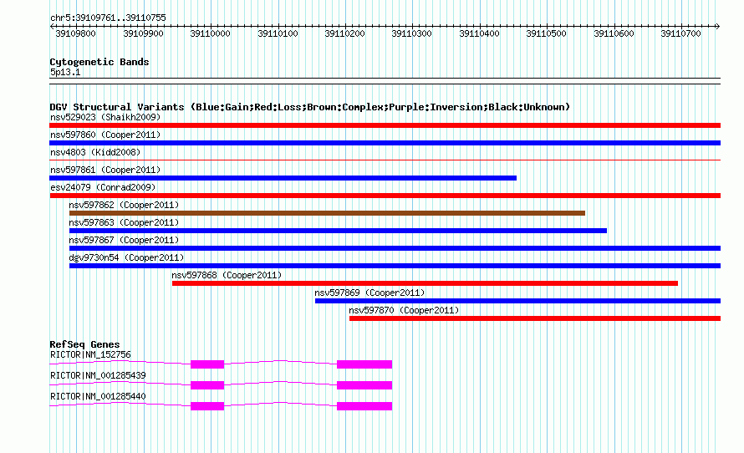This screenshot has height=453, width=744.
Task: Open nsv597868 (Cooper2011) variant label
Action: pos(227,275)
